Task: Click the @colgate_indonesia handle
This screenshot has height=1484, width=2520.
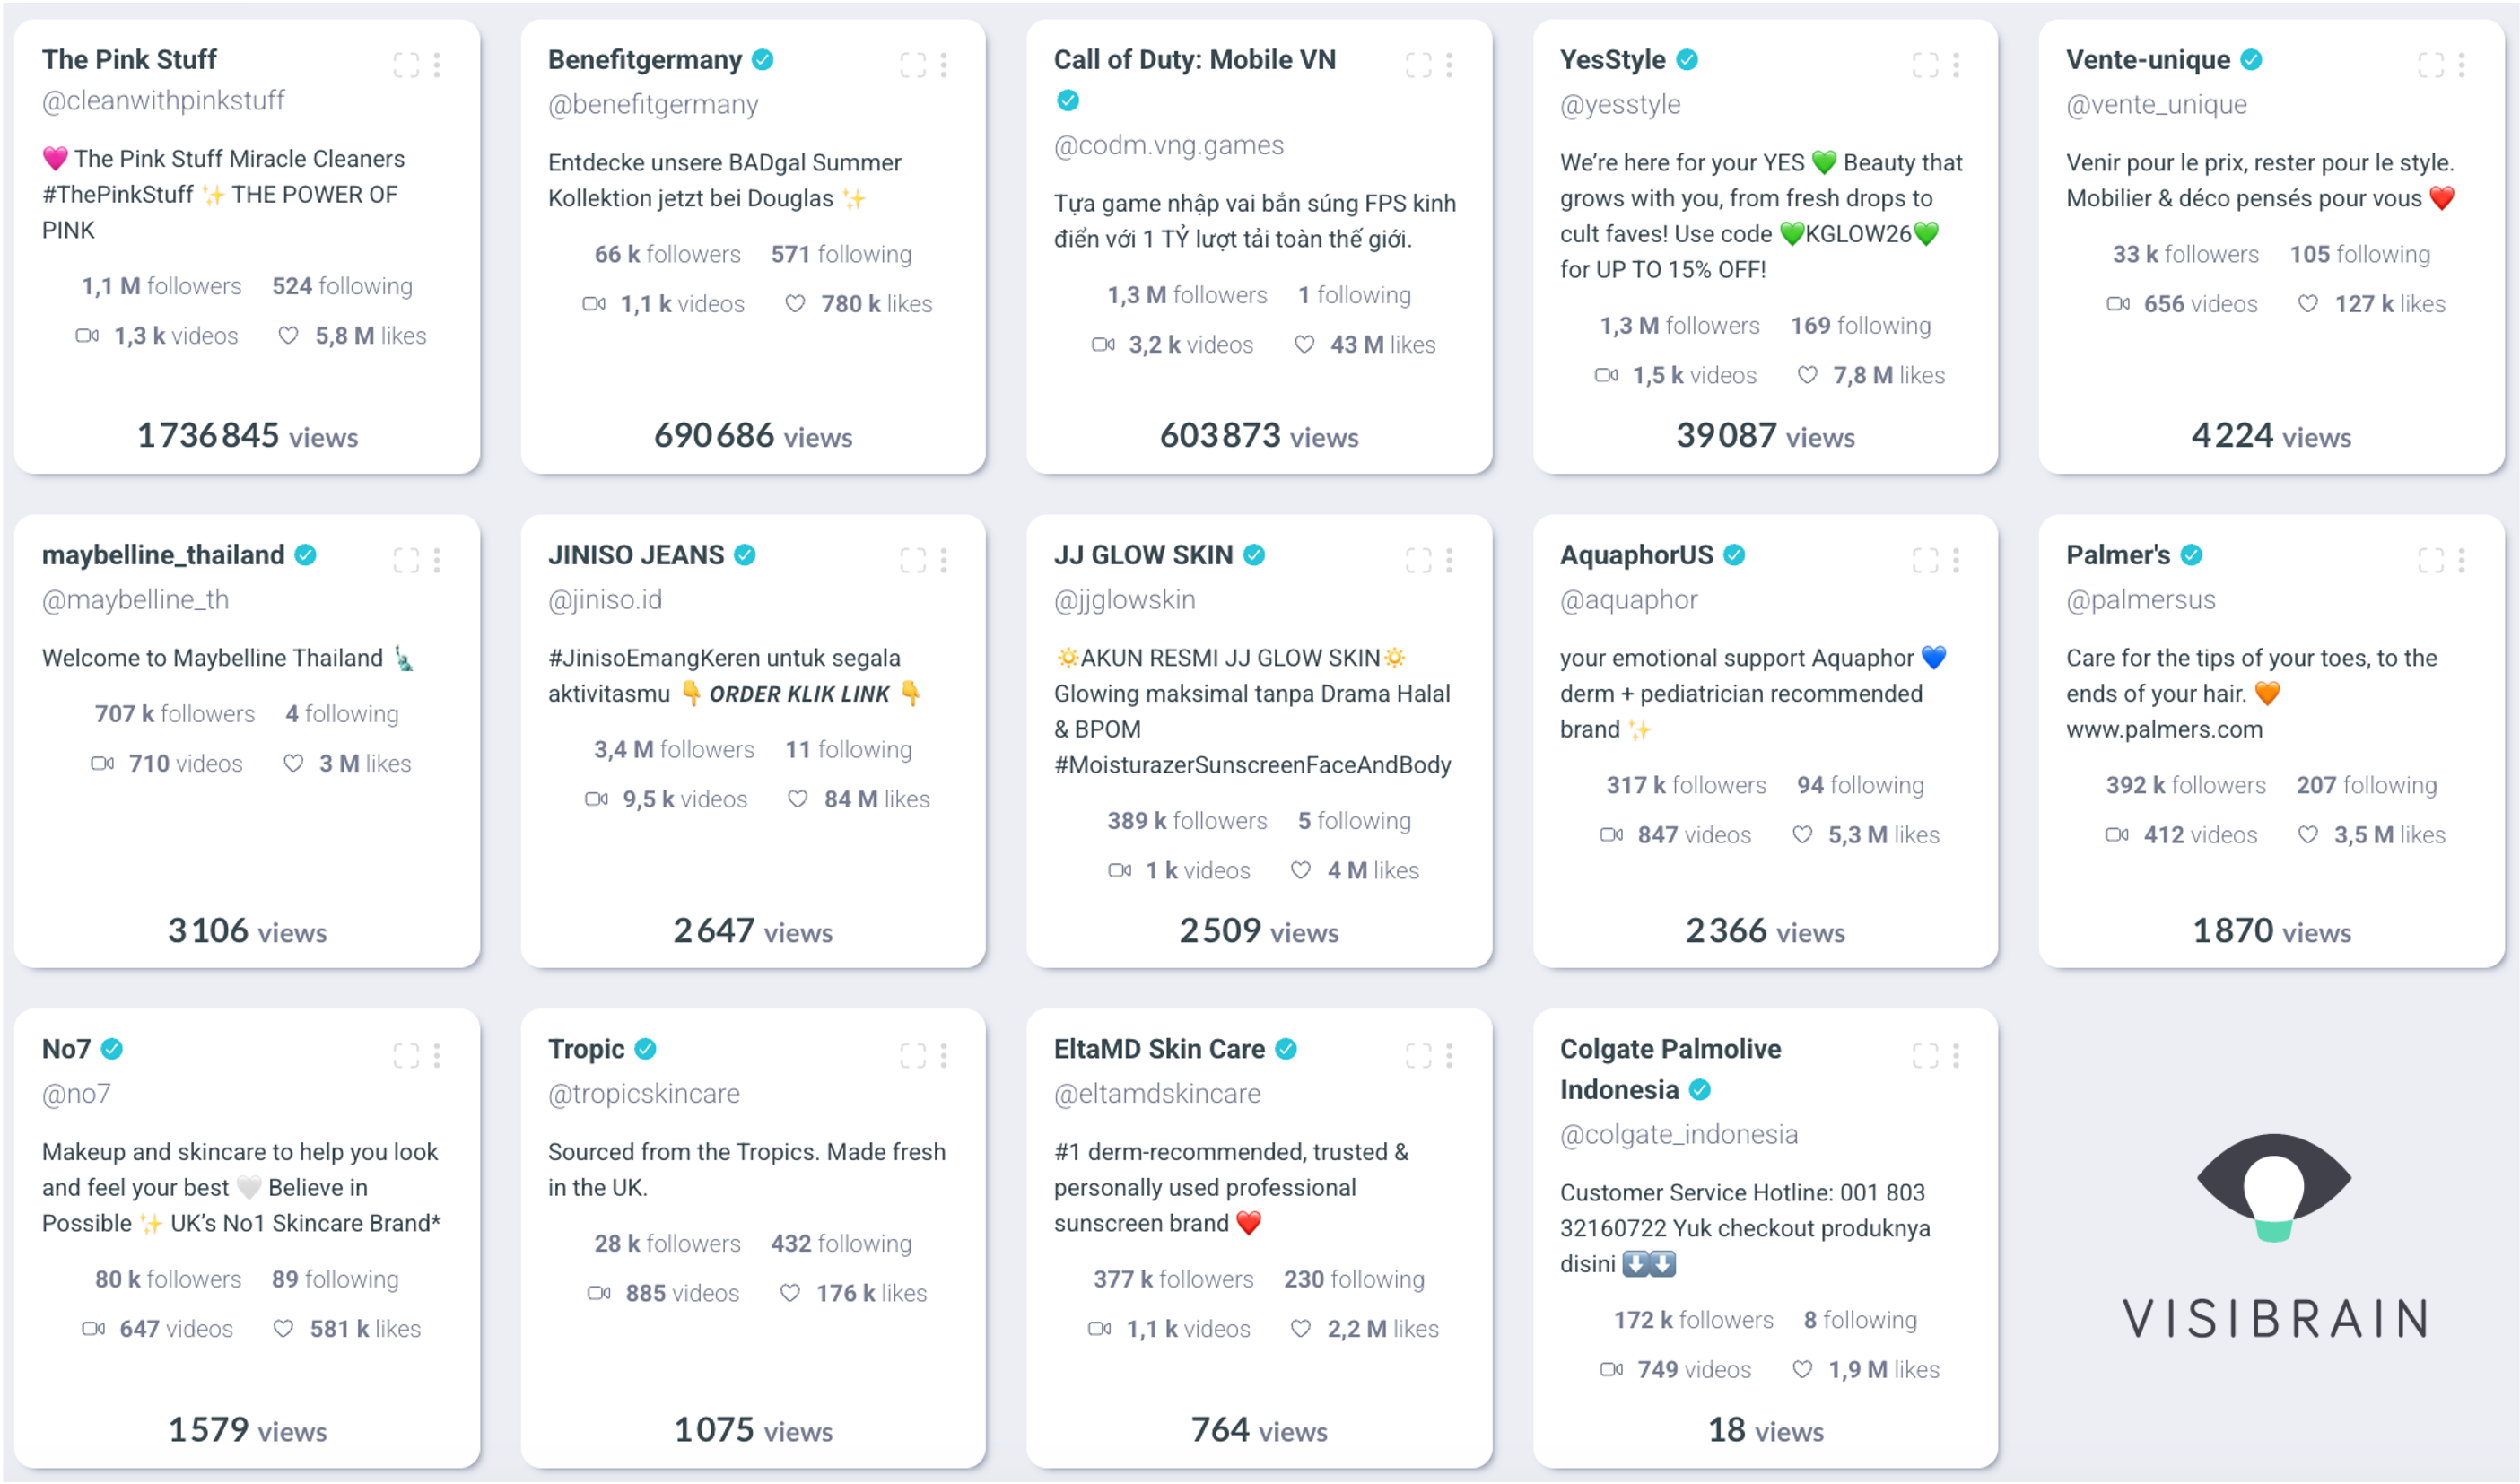Action: click(x=1678, y=1134)
